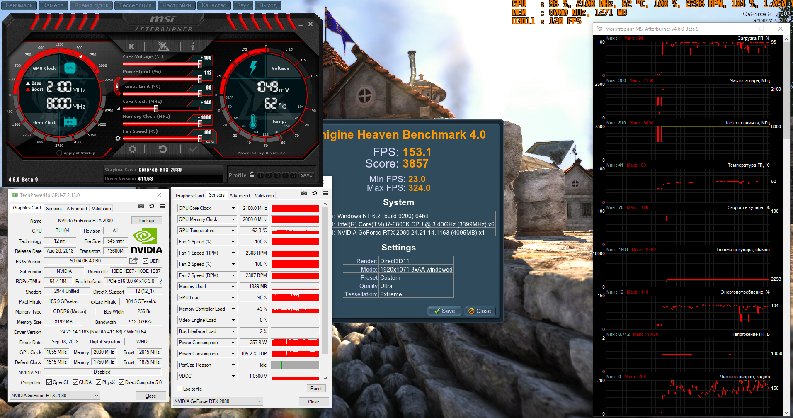Click the Core Clock slider handle
Image resolution: width=793 pixels, height=418 pixels.
pyautogui.click(x=156, y=109)
